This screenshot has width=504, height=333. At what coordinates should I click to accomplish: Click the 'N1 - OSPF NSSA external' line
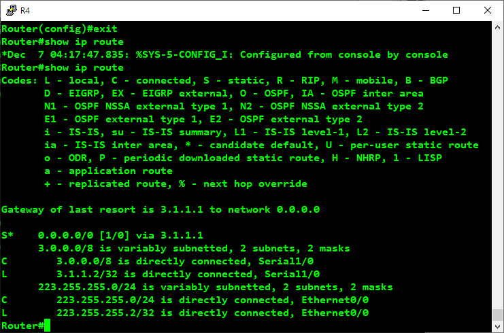coord(234,106)
